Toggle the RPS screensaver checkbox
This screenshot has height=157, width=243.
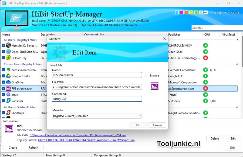[x=4, y=88]
